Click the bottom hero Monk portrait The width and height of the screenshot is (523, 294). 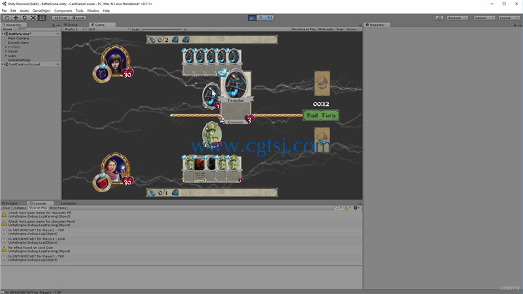tap(116, 169)
